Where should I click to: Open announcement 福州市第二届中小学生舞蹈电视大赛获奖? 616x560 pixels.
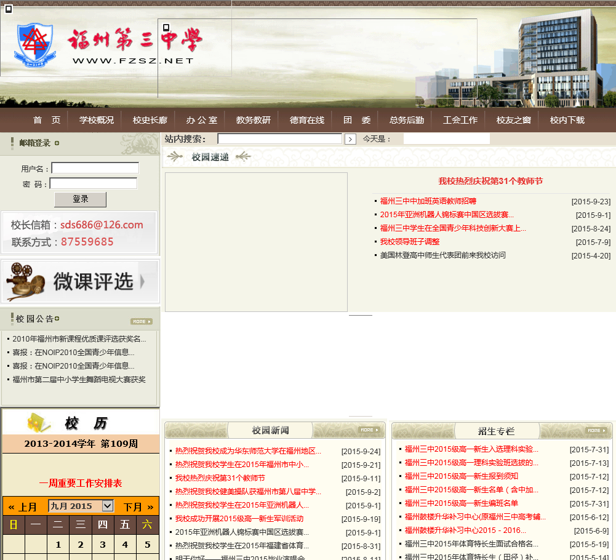coord(79,379)
